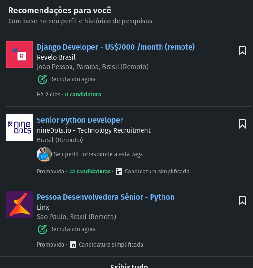Click the Linx company name text
The height and width of the screenshot is (268, 253).
click(x=43, y=207)
